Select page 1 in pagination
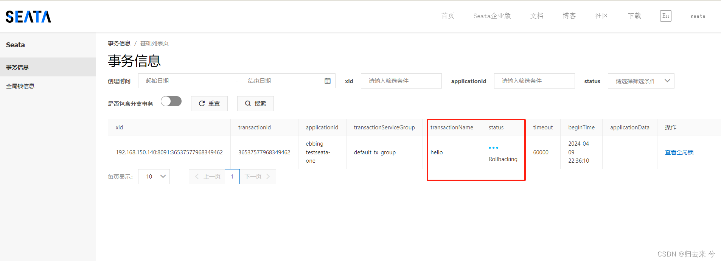 click(x=232, y=177)
